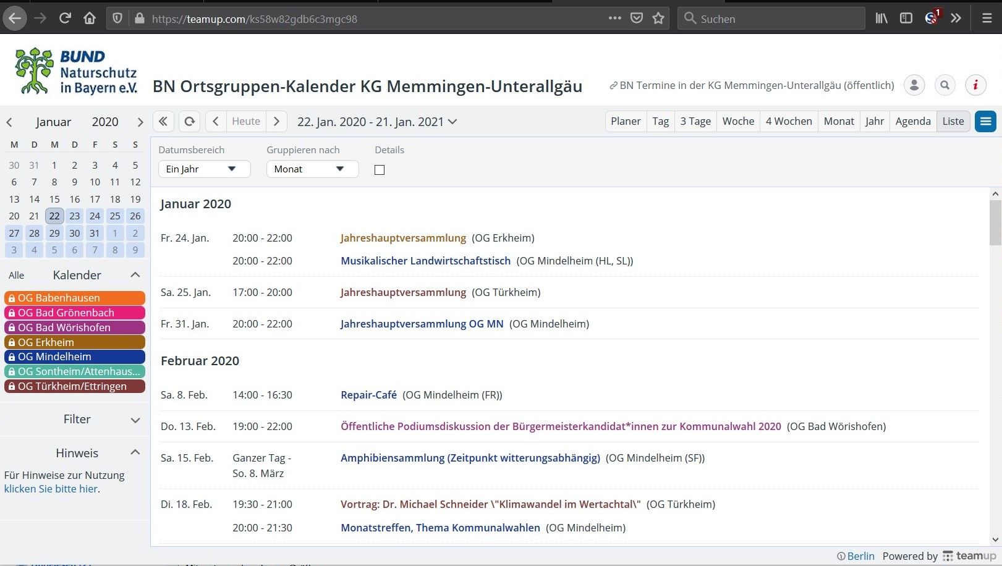Image resolution: width=1002 pixels, height=566 pixels.
Task: Toggle OG Mindelheim calendar
Action: click(75, 357)
